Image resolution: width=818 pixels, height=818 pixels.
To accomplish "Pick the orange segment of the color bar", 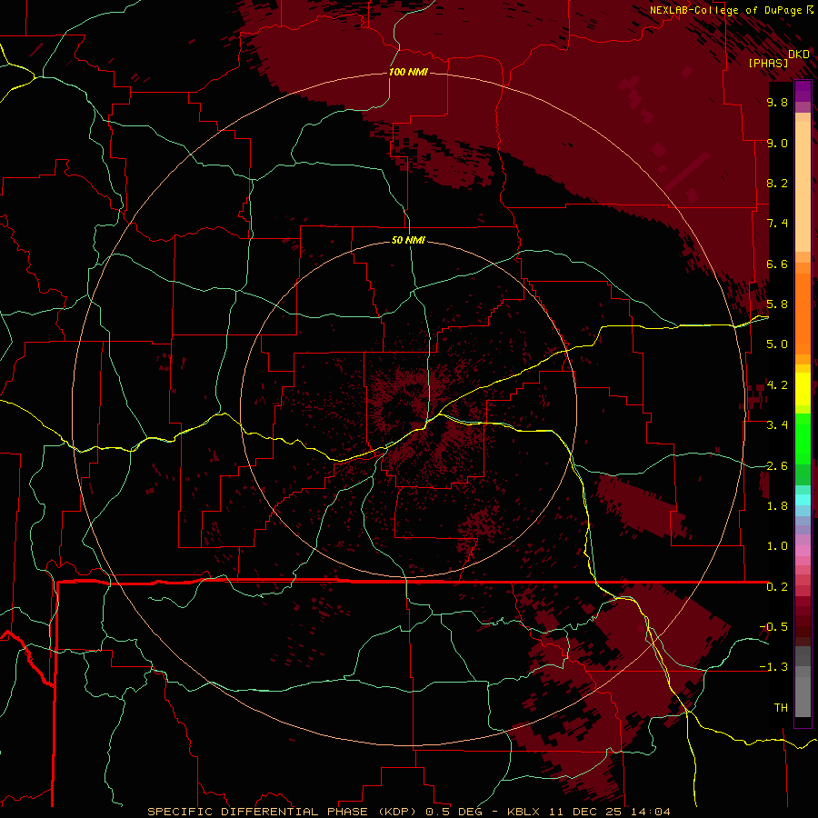I will [x=803, y=314].
